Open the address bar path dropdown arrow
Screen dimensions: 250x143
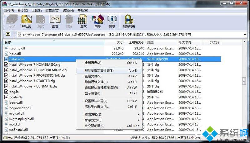(245, 35)
